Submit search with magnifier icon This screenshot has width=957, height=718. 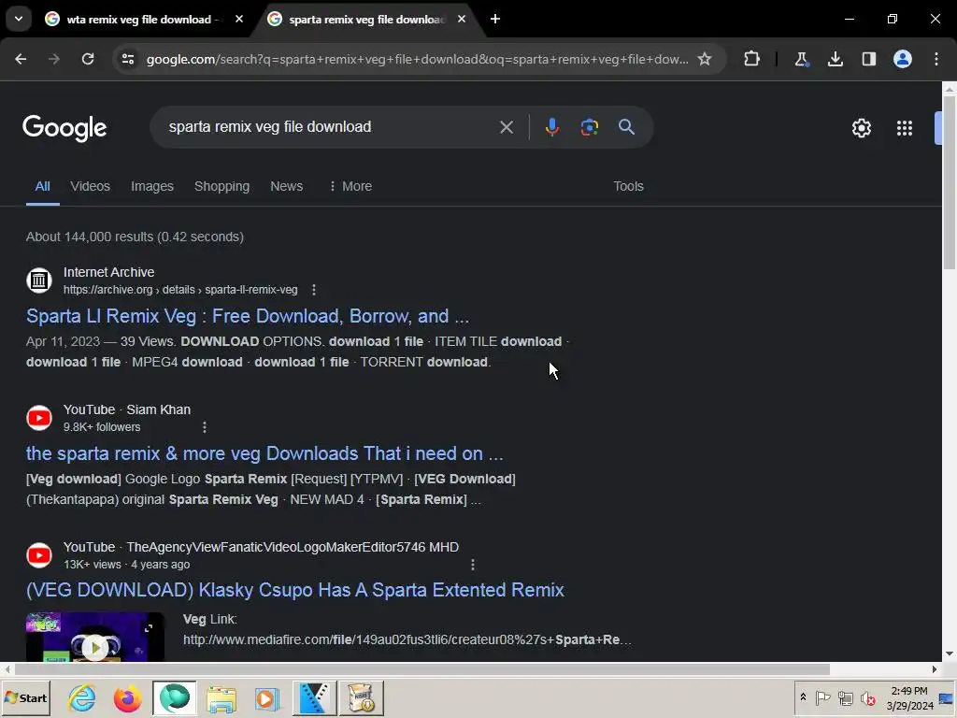(626, 127)
